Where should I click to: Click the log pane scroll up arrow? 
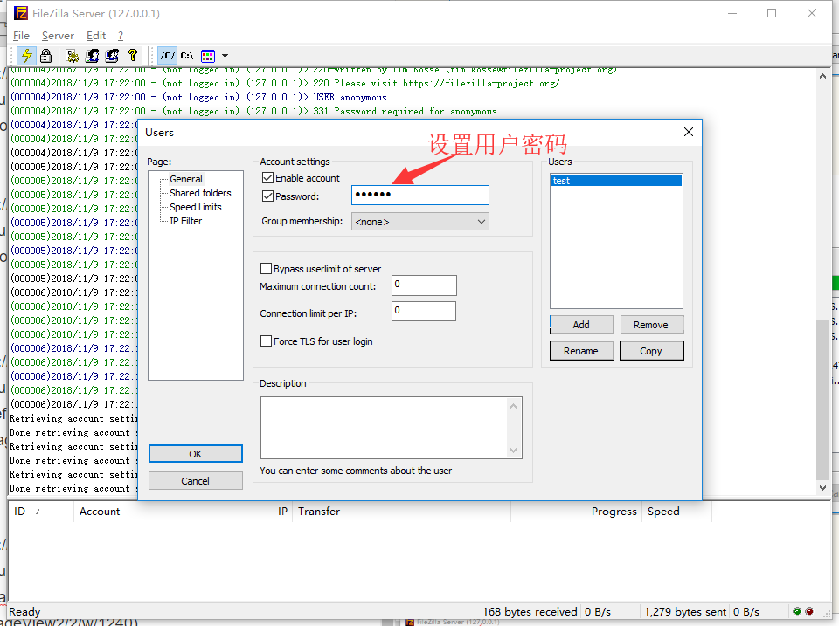[822, 77]
